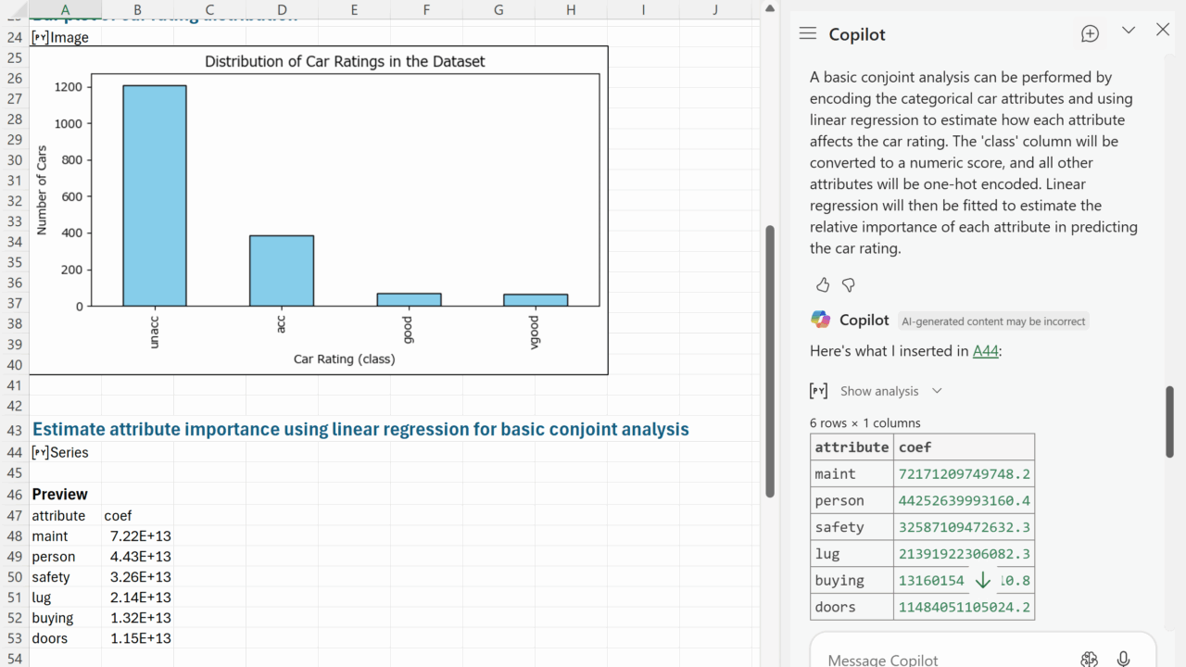Select the car ratings chart image
The image size is (1186, 667).
(x=319, y=210)
